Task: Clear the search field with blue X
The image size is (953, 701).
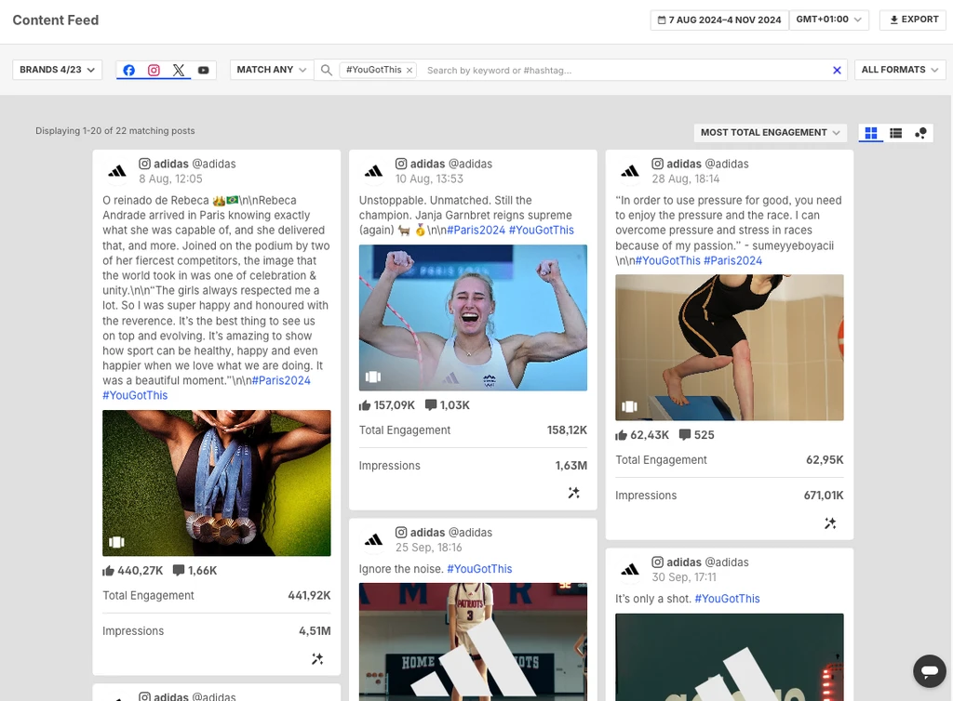Action: point(837,70)
